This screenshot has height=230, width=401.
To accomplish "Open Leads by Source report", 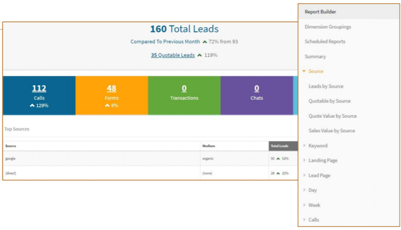I will coord(326,86).
